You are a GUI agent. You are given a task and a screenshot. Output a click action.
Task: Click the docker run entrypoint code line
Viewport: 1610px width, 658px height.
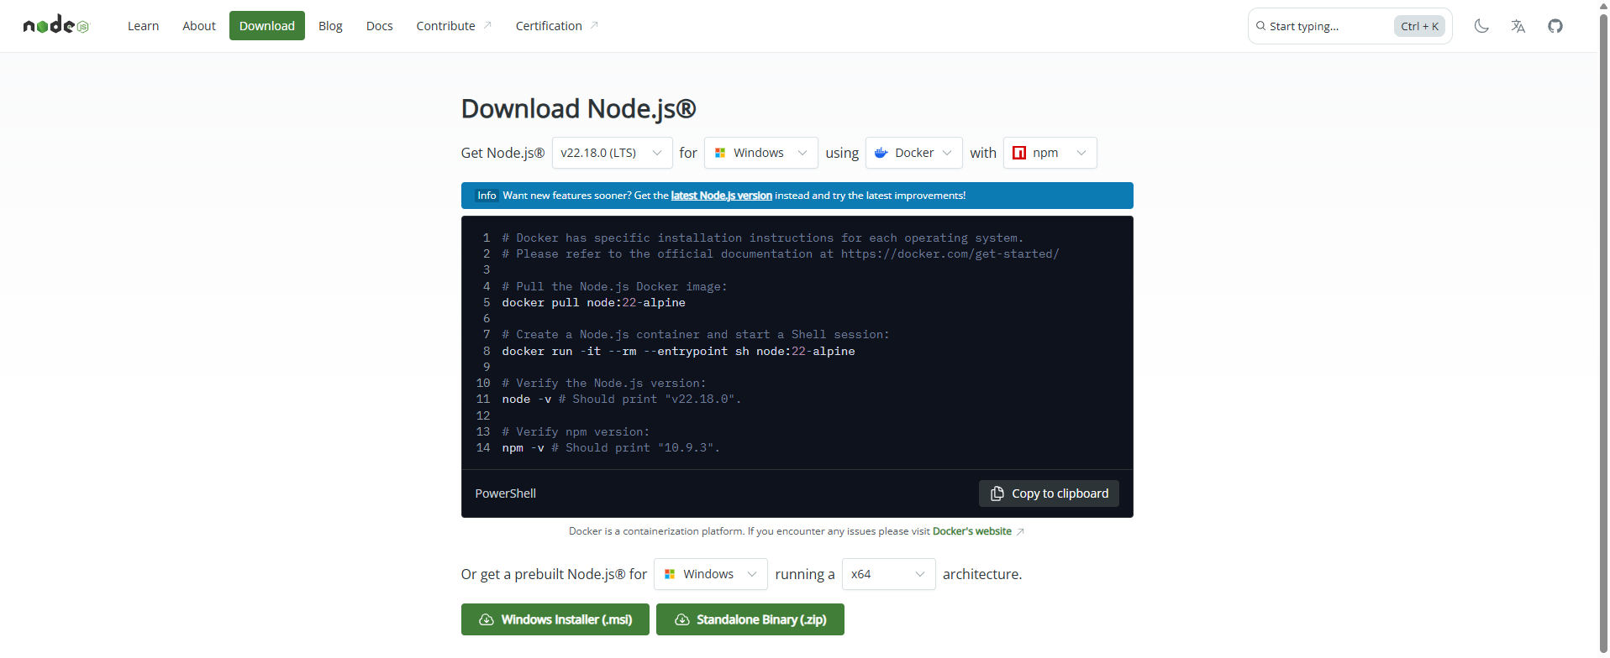678,352
